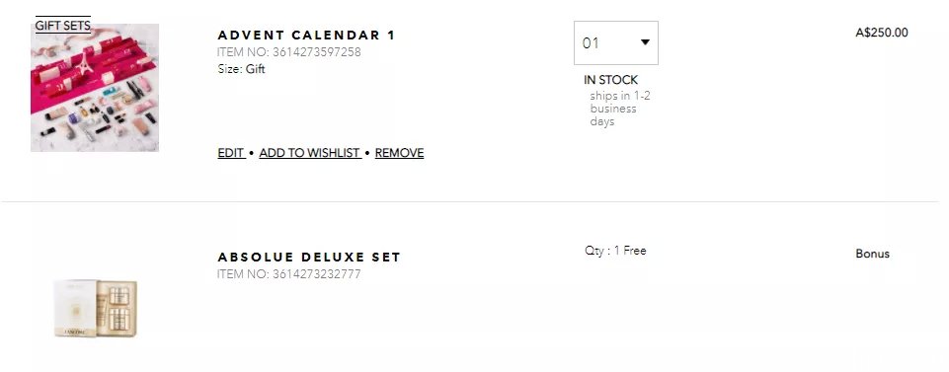Image resolution: width=949 pixels, height=372 pixels.
Task: Click the Bonus label
Action: [x=873, y=254]
